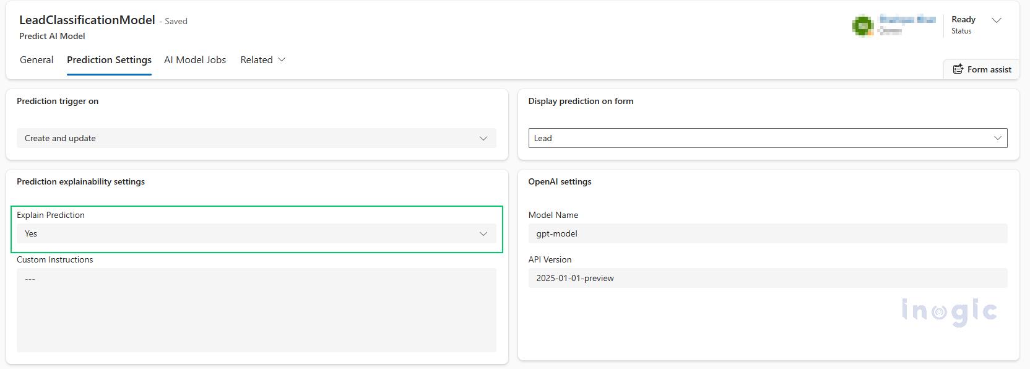Click the LeadClassificationModel record title
Image resolution: width=1030 pixels, height=369 pixels.
87,20
